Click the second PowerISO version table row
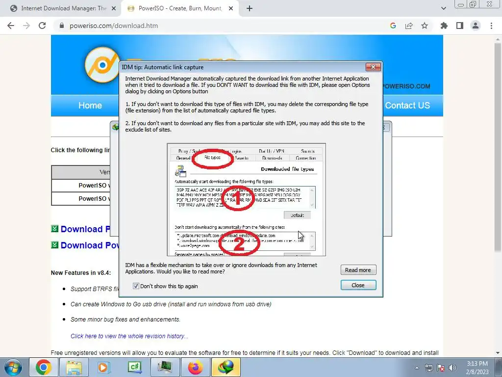 tap(81, 199)
